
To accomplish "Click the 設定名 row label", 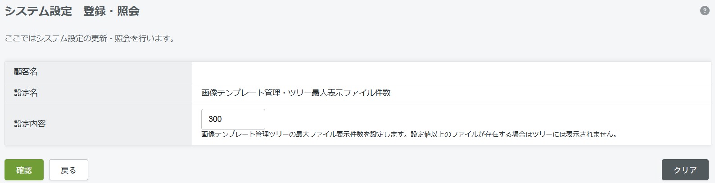I will (26, 93).
